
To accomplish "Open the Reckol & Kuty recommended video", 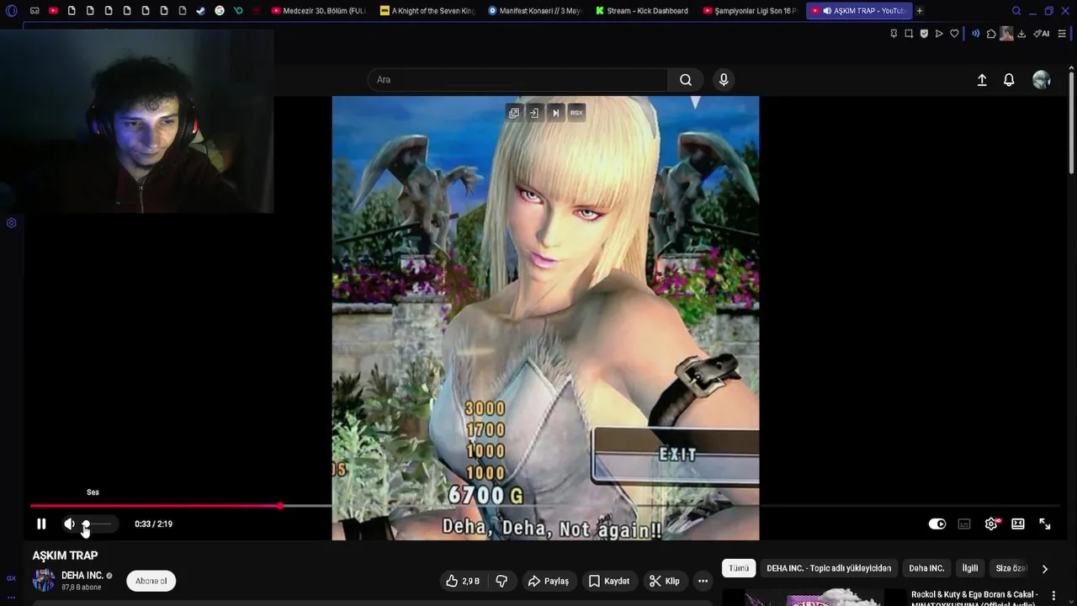I will (974, 598).
